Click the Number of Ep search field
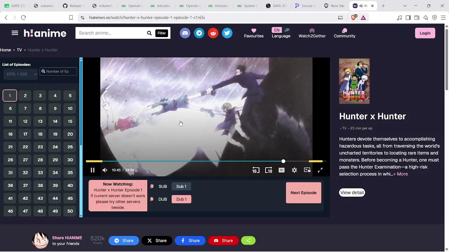 pos(58,71)
